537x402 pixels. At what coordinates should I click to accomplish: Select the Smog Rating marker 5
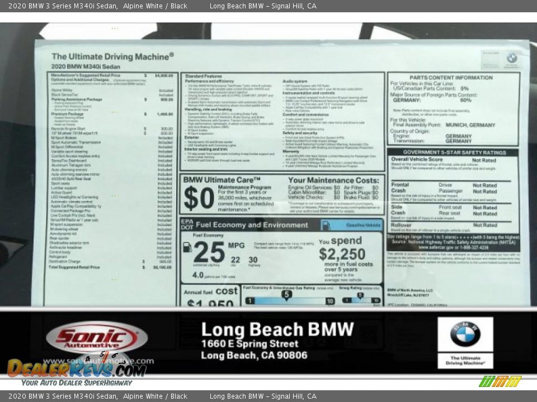(360, 295)
